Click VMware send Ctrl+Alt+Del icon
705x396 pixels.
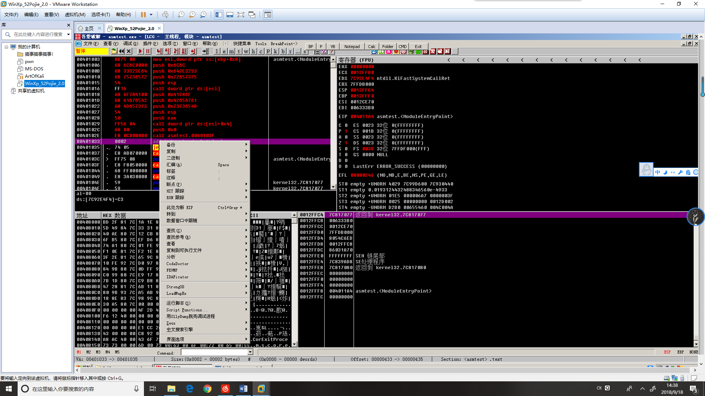tap(165, 15)
